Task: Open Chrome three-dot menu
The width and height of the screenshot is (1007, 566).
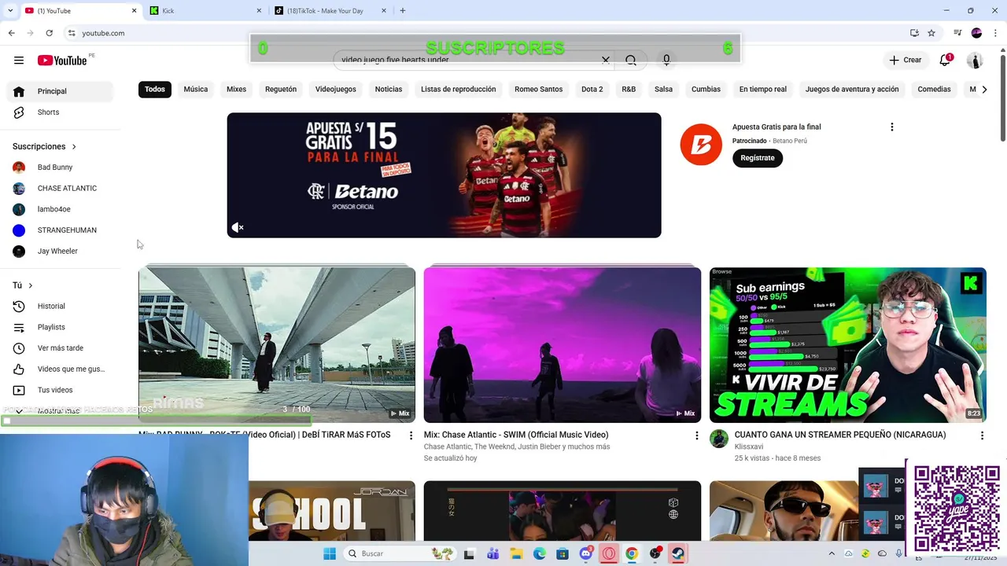Action: click(x=995, y=33)
